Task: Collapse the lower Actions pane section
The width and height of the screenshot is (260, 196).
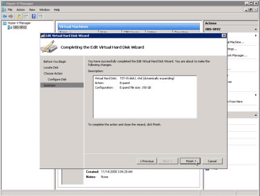Action: [256, 115]
